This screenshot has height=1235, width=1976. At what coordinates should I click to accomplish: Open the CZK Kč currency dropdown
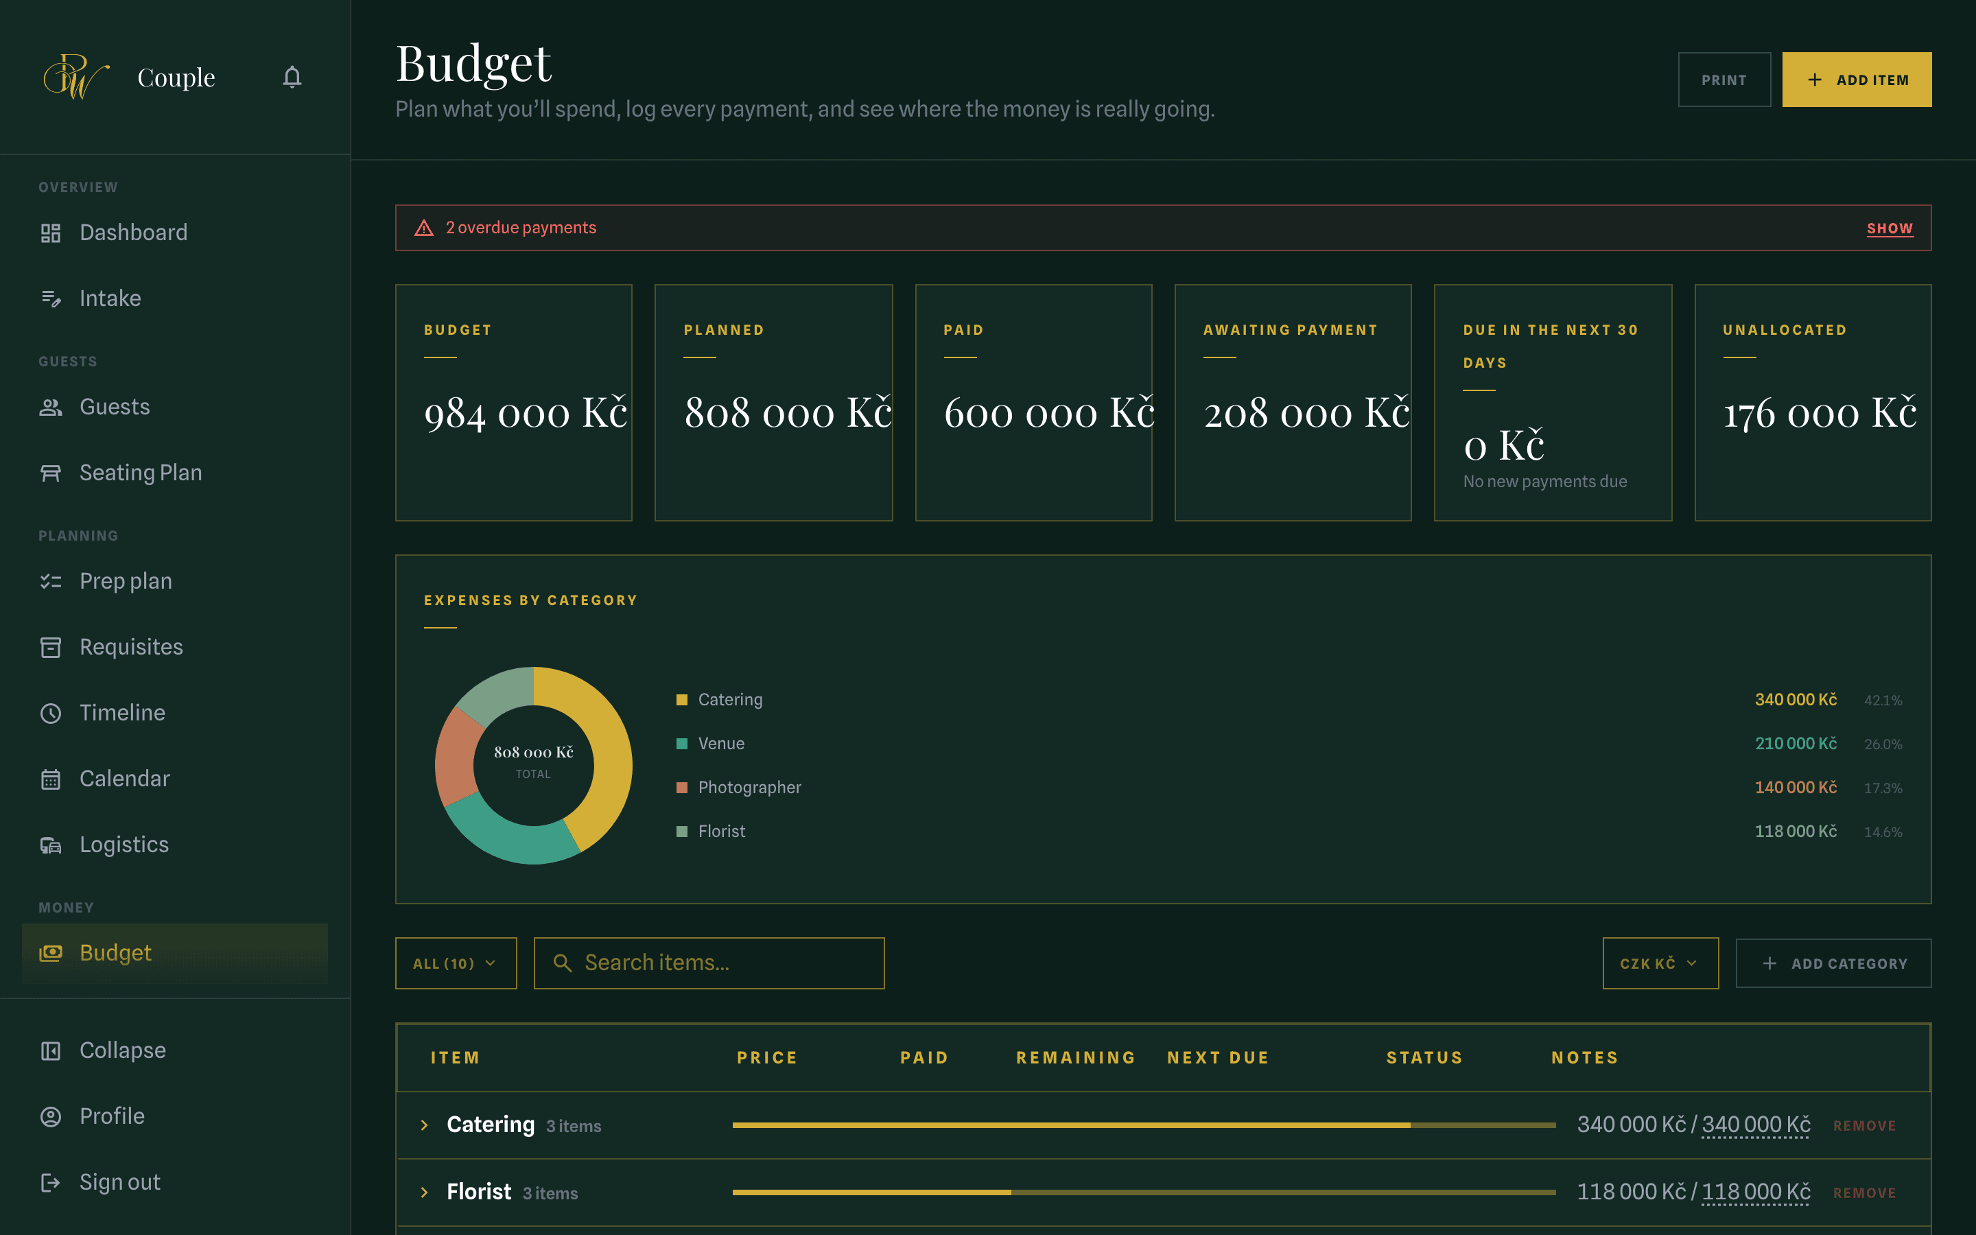click(1660, 963)
